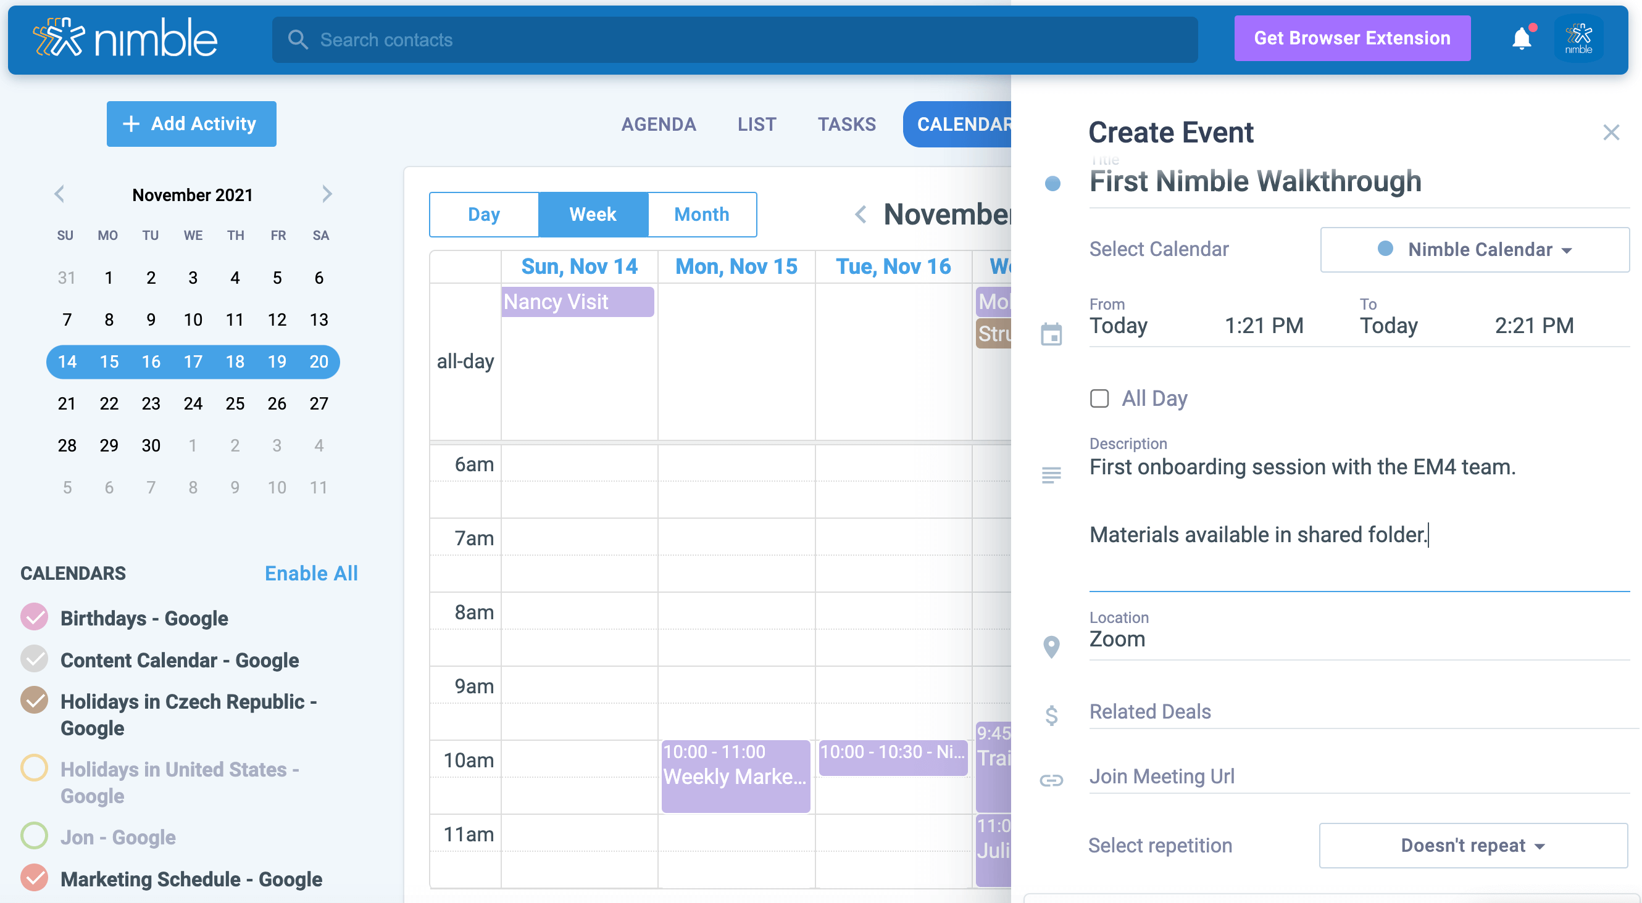1642x903 pixels.
Task: Click the location pin icon
Action: point(1051,646)
